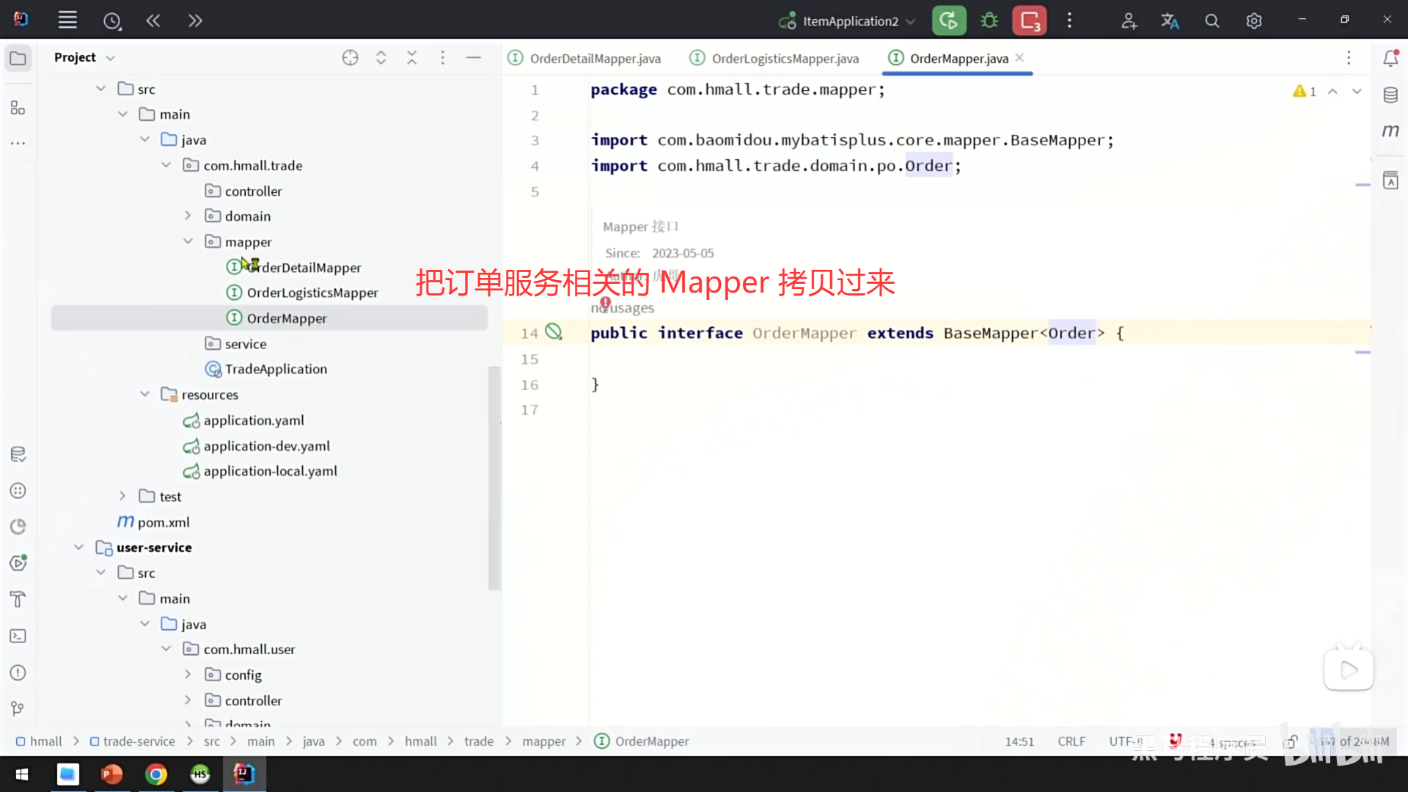This screenshot has height=792, width=1408.
Task: Toggle the Project tool window folder button
Action: click(18, 58)
